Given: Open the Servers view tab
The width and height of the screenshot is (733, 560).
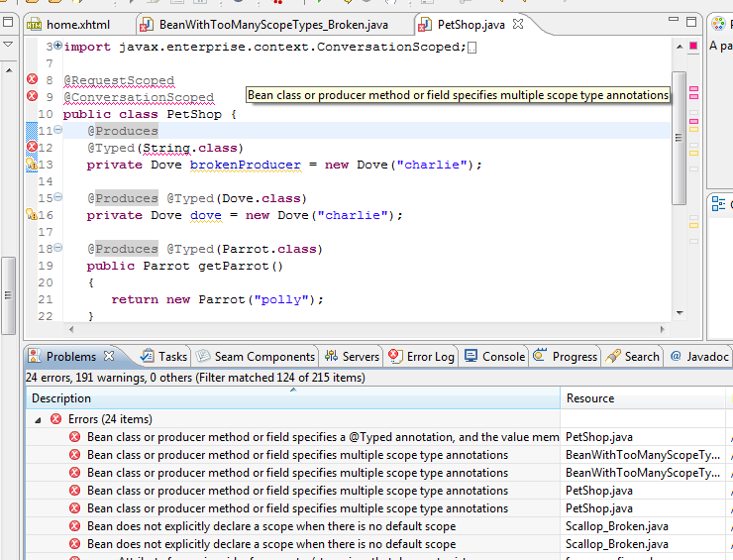Looking at the screenshot, I should pyautogui.click(x=352, y=357).
